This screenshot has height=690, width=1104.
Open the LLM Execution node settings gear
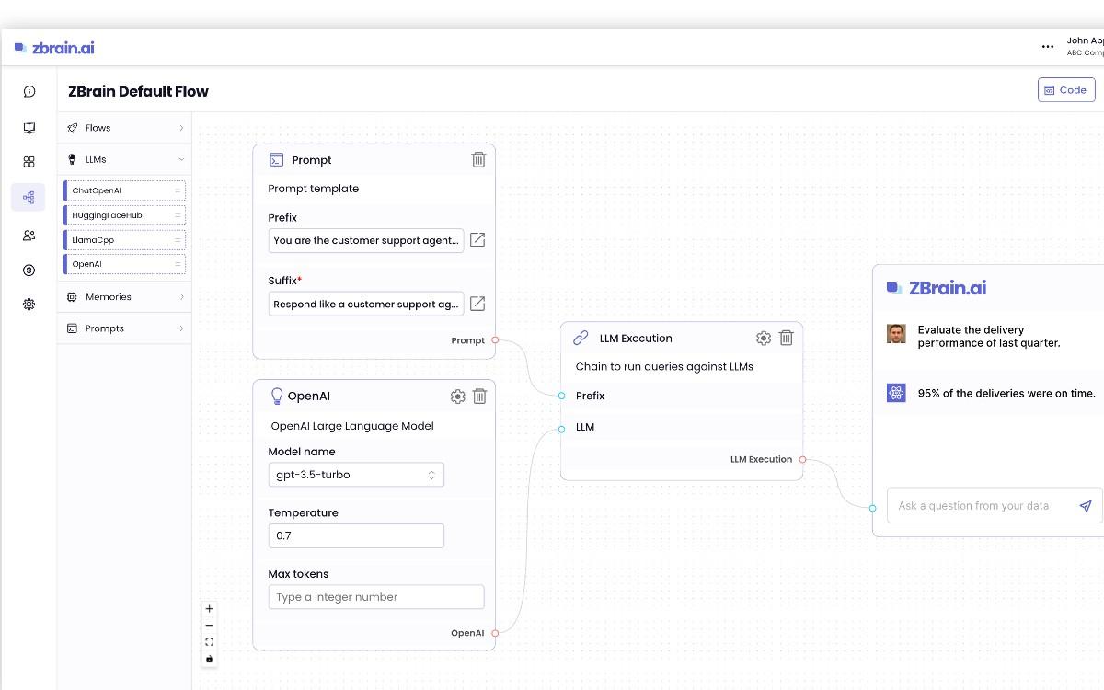[764, 338]
